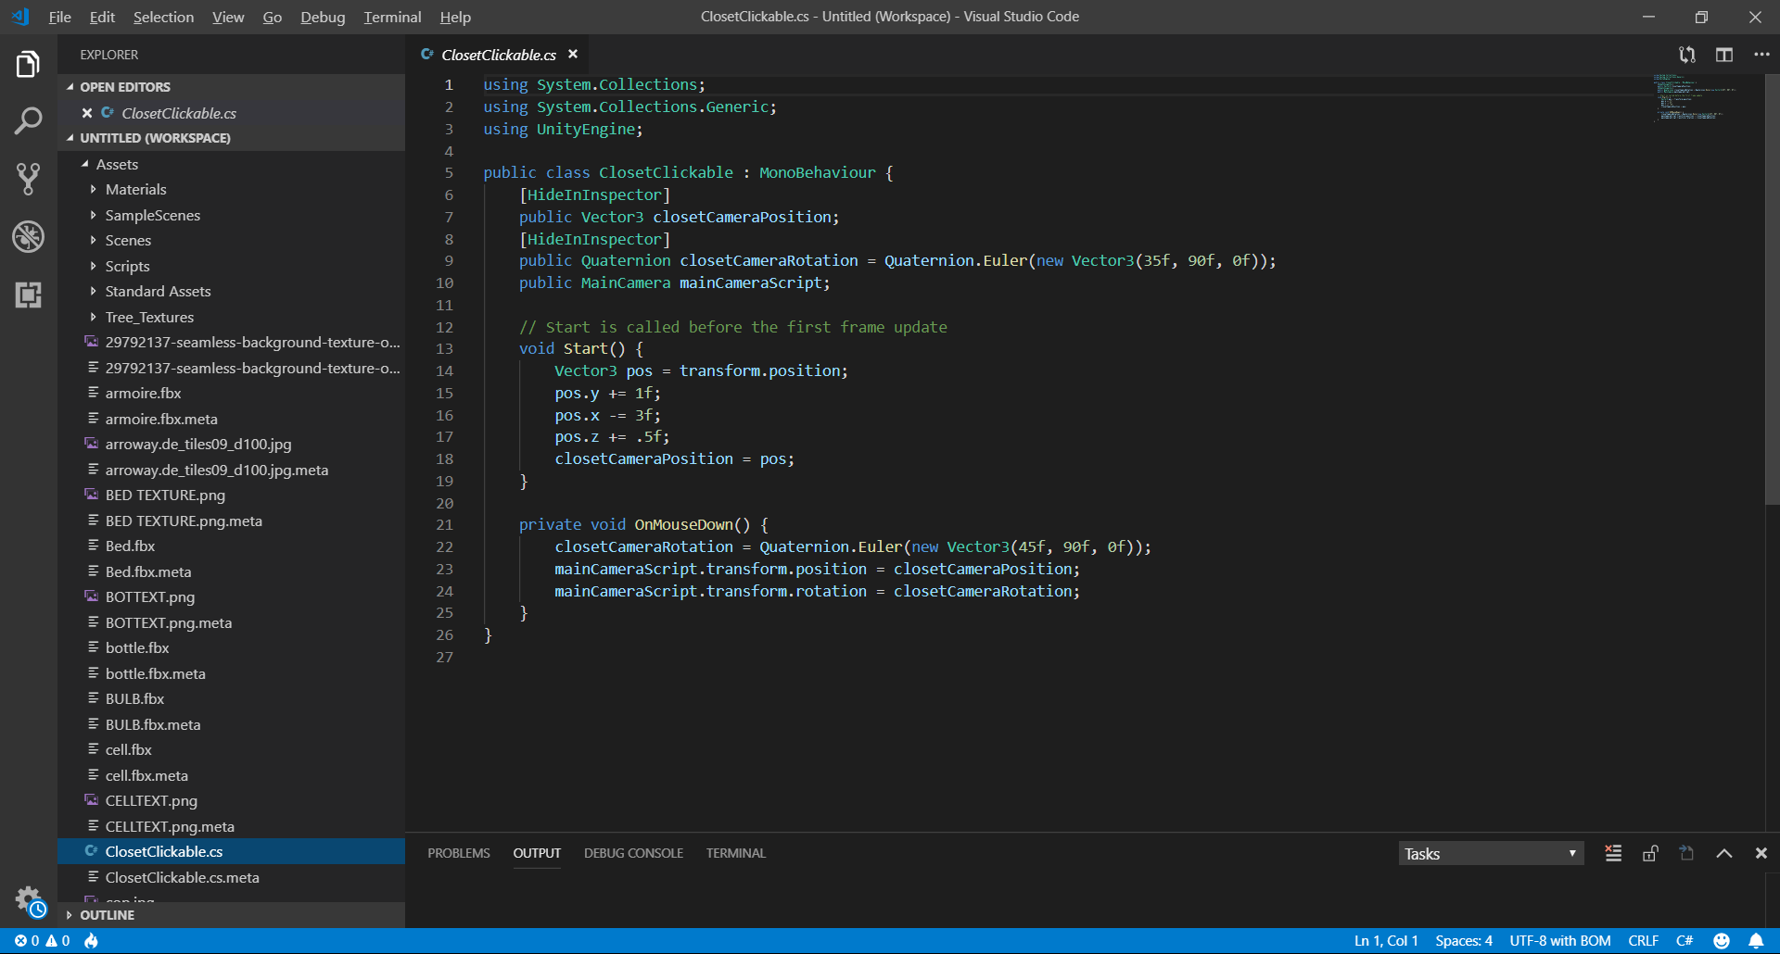Toggle the Explorer view icon

tap(28, 64)
